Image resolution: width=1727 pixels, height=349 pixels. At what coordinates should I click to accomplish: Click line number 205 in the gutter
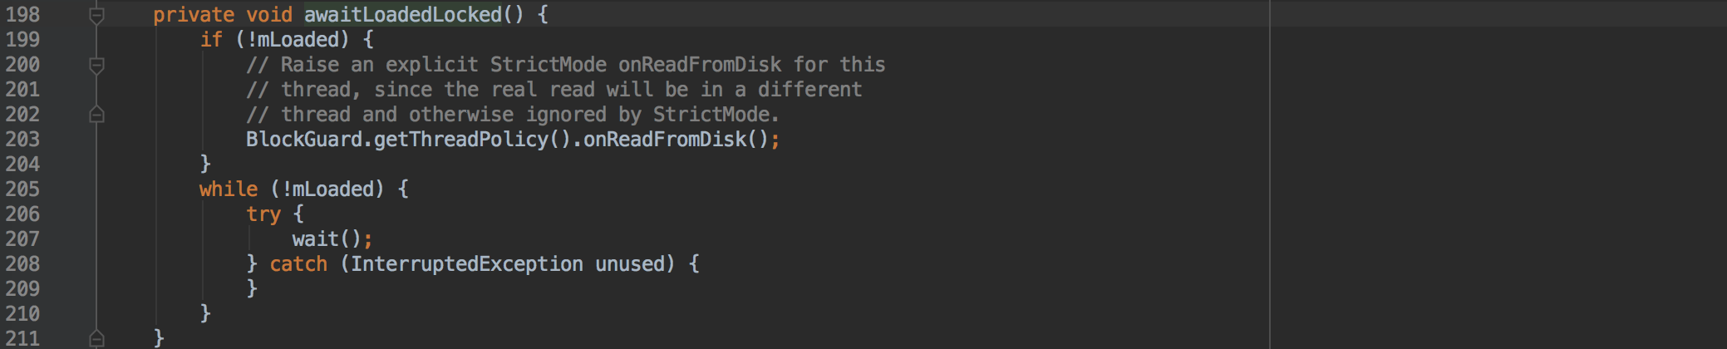[x=22, y=189]
